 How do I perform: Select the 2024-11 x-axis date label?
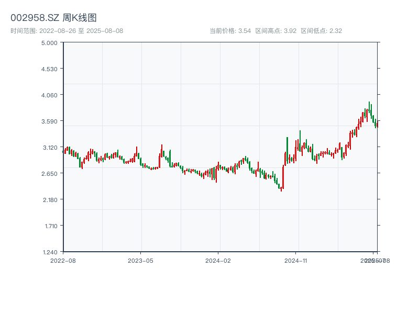click(295, 260)
